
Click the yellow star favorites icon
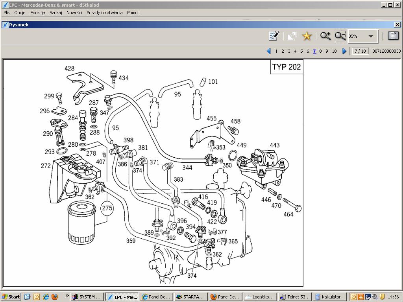(307, 36)
